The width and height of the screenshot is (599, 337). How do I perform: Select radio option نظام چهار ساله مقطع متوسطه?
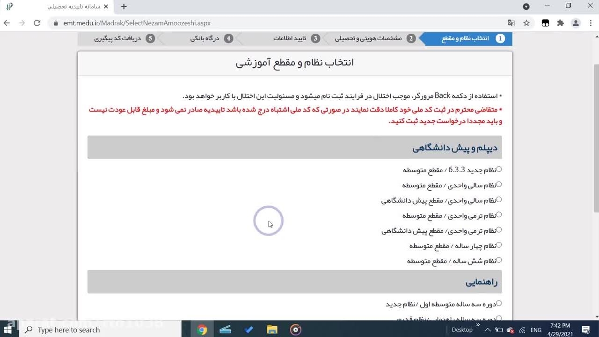499,245
